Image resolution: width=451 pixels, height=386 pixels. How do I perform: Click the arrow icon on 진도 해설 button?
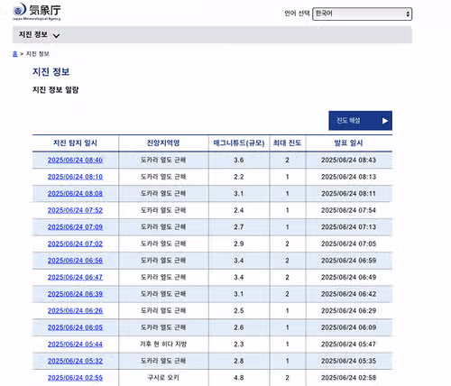385,121
